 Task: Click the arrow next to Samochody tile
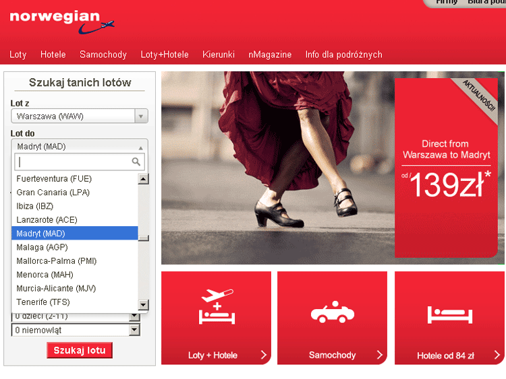380,355
